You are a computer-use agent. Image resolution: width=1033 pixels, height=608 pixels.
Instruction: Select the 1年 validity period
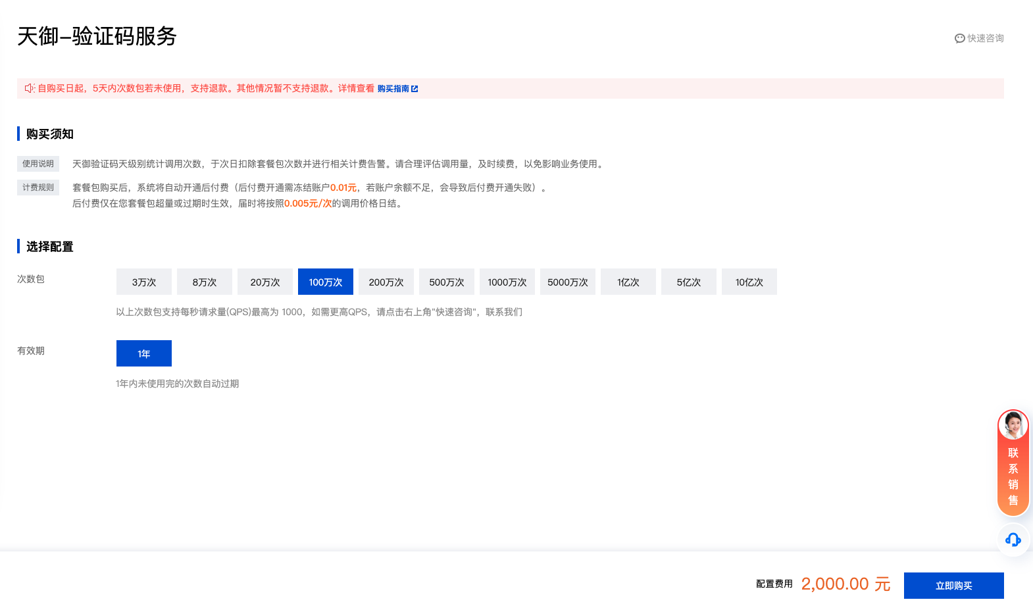[x=144, y=353]
